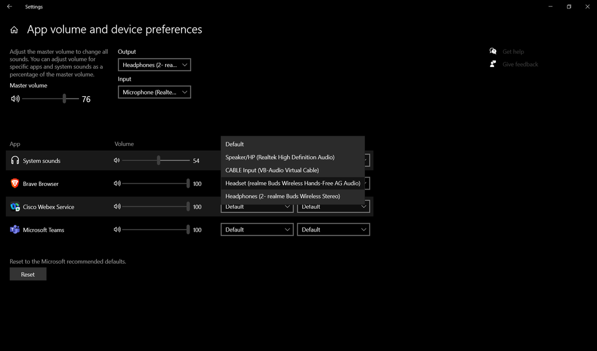The height and width of the screenshot is (351, 597).
Task: Click the Cisco Webex Service volume slider handle
Action: tap(188, 207)
